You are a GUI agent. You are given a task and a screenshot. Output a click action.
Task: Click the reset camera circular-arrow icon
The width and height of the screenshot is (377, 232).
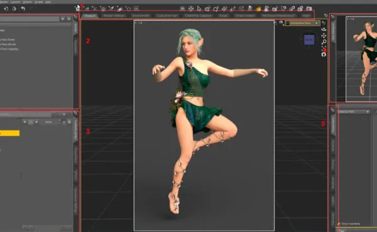[x=324, y=55]
